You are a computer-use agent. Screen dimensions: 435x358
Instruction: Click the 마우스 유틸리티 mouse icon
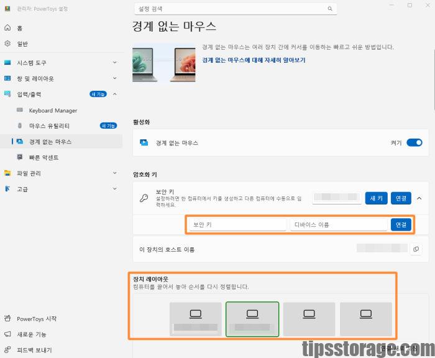[x=20, y=126]
